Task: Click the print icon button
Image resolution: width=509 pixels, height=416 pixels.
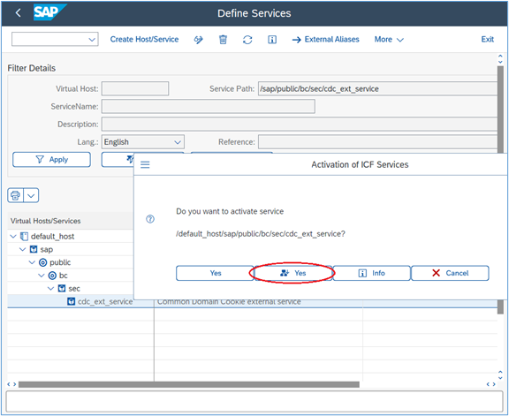Action: [15, 195]
